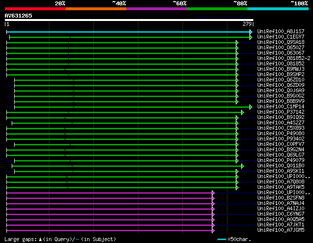Click the purple ~60% identity legend segment
This screenshot has width=313, height=243.
click(x=156, y=8)
